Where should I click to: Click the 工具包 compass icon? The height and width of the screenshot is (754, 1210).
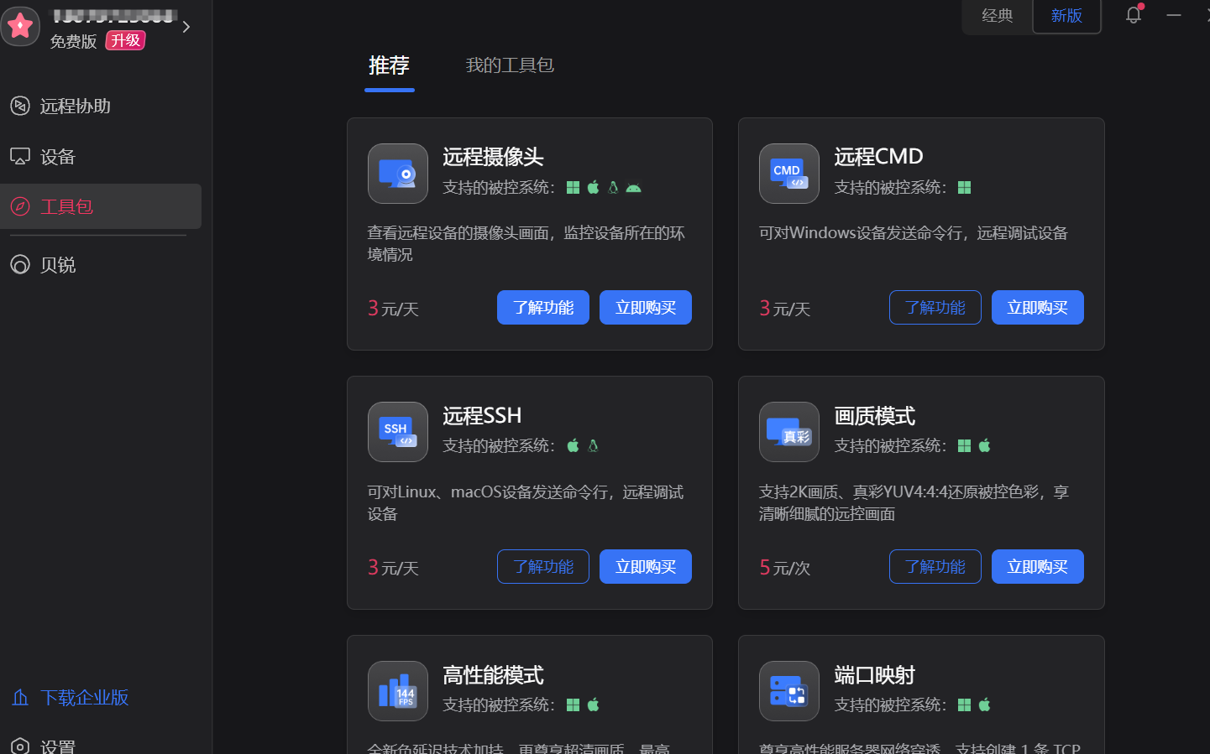[x=20, y=206]
